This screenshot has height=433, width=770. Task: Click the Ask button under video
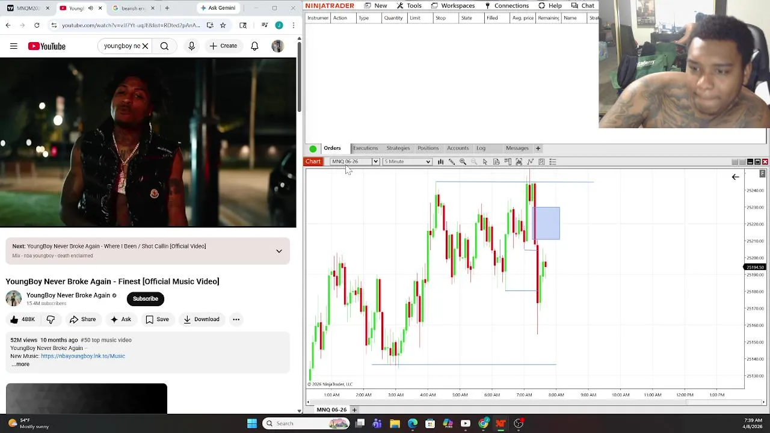pos(120,319)
